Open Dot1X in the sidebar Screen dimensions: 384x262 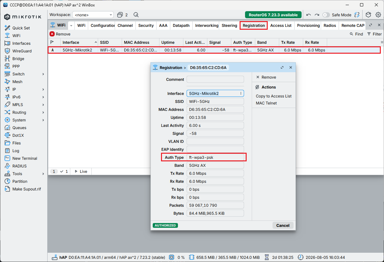pyautogui.click(x=18, y=135)
